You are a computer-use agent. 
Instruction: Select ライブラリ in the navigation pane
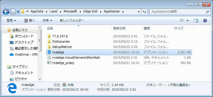pyautogui.click(x=20, y=67)
